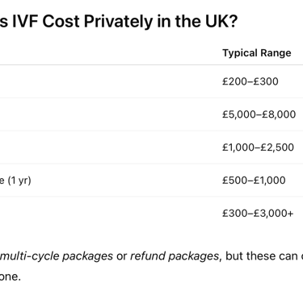Screen dimensions: 303x295
Task: Click the italic "multi-cycle packages" text
Action: pyautogui.click(x=57, y=256)
